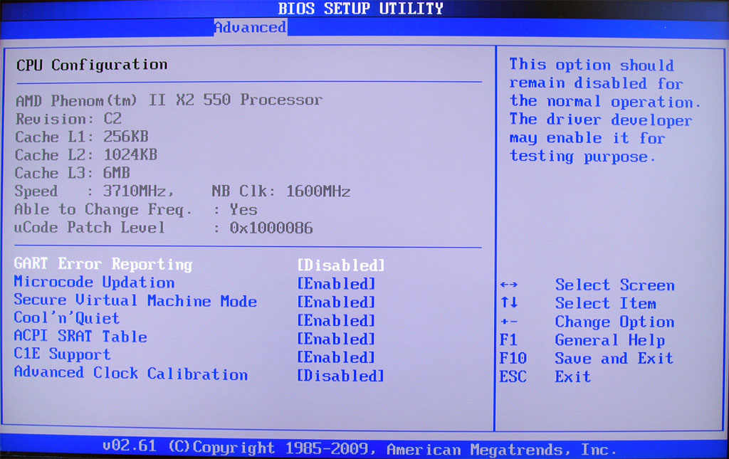Screen dimensions: 729x459
Task: Change Advanced Clock Calibration Disabled value
Action: pos(341,375)
